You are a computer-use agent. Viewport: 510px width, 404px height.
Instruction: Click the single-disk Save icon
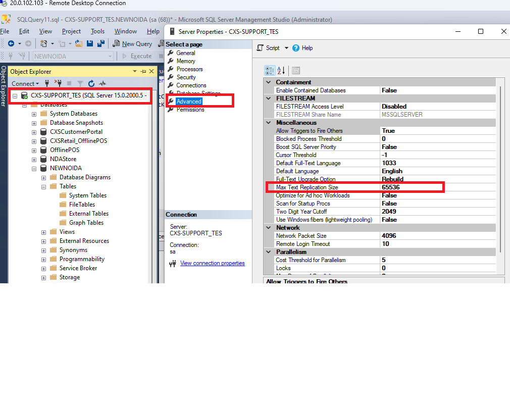(90, 43)
